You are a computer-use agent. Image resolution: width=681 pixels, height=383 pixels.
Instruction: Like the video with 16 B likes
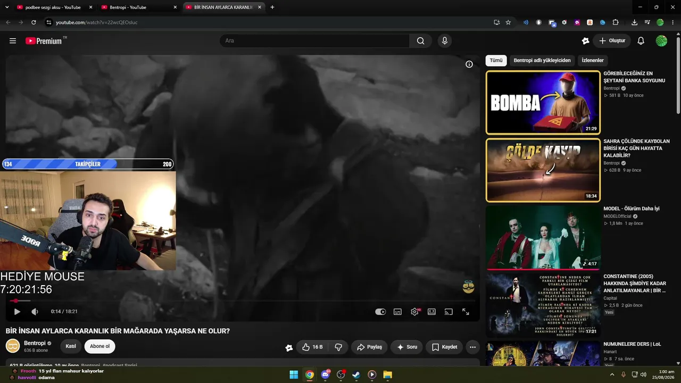click(312, 347)
